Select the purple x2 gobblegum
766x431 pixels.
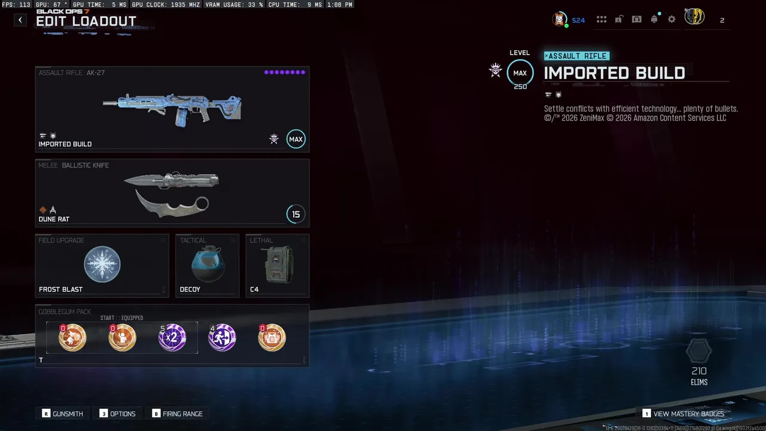tap(172, 338)
